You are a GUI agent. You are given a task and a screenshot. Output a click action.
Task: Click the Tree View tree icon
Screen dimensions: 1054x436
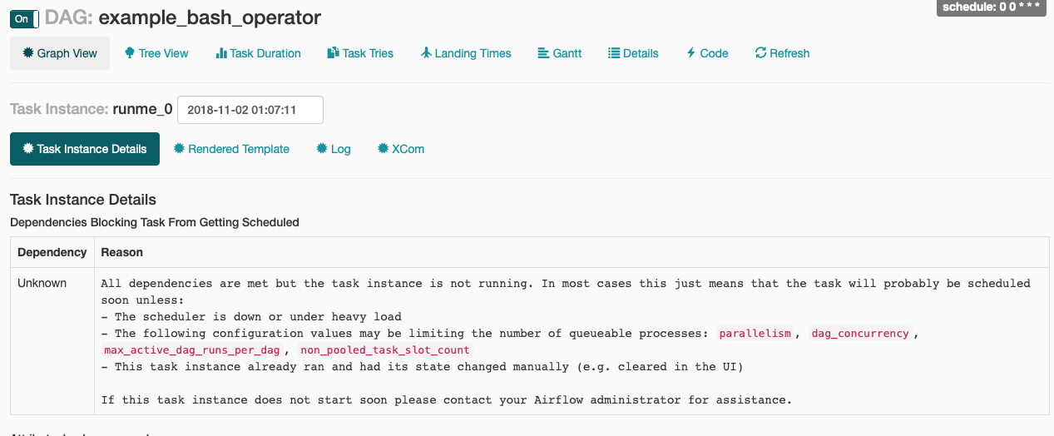point(130,53)
